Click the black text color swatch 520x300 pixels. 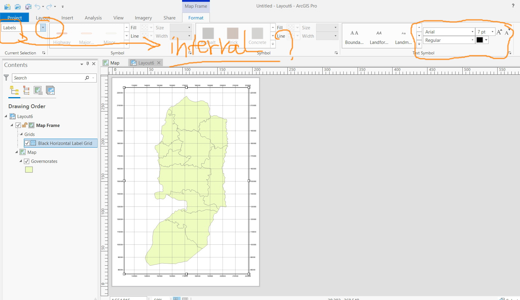480,40
